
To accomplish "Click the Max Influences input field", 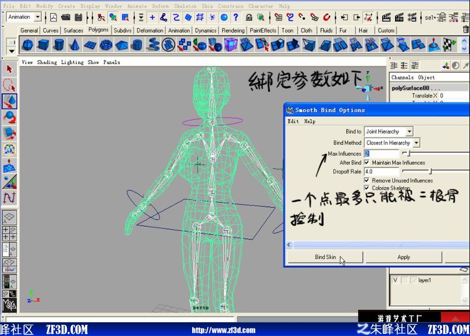I will point(382,154).
